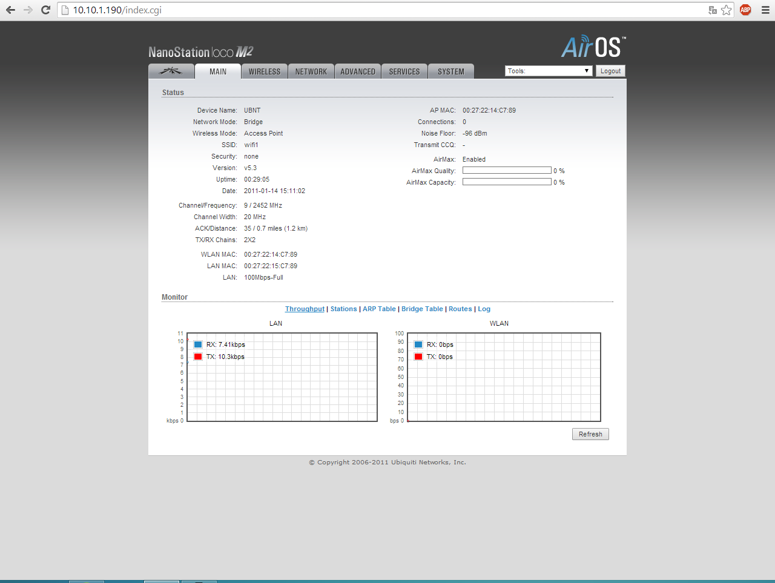Click the 9 / 2452 MHz frequency value

(x=263, y=205)
